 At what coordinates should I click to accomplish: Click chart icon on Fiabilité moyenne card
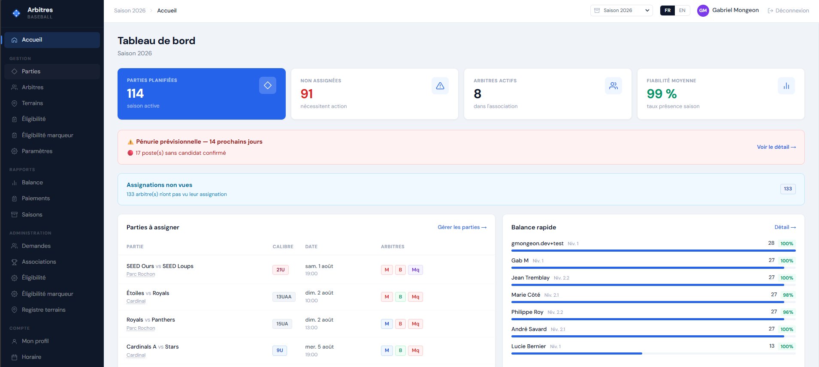click(x=786, y=86)
